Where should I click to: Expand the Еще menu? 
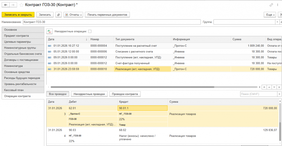pyautogui.click(x=270, y=15)
